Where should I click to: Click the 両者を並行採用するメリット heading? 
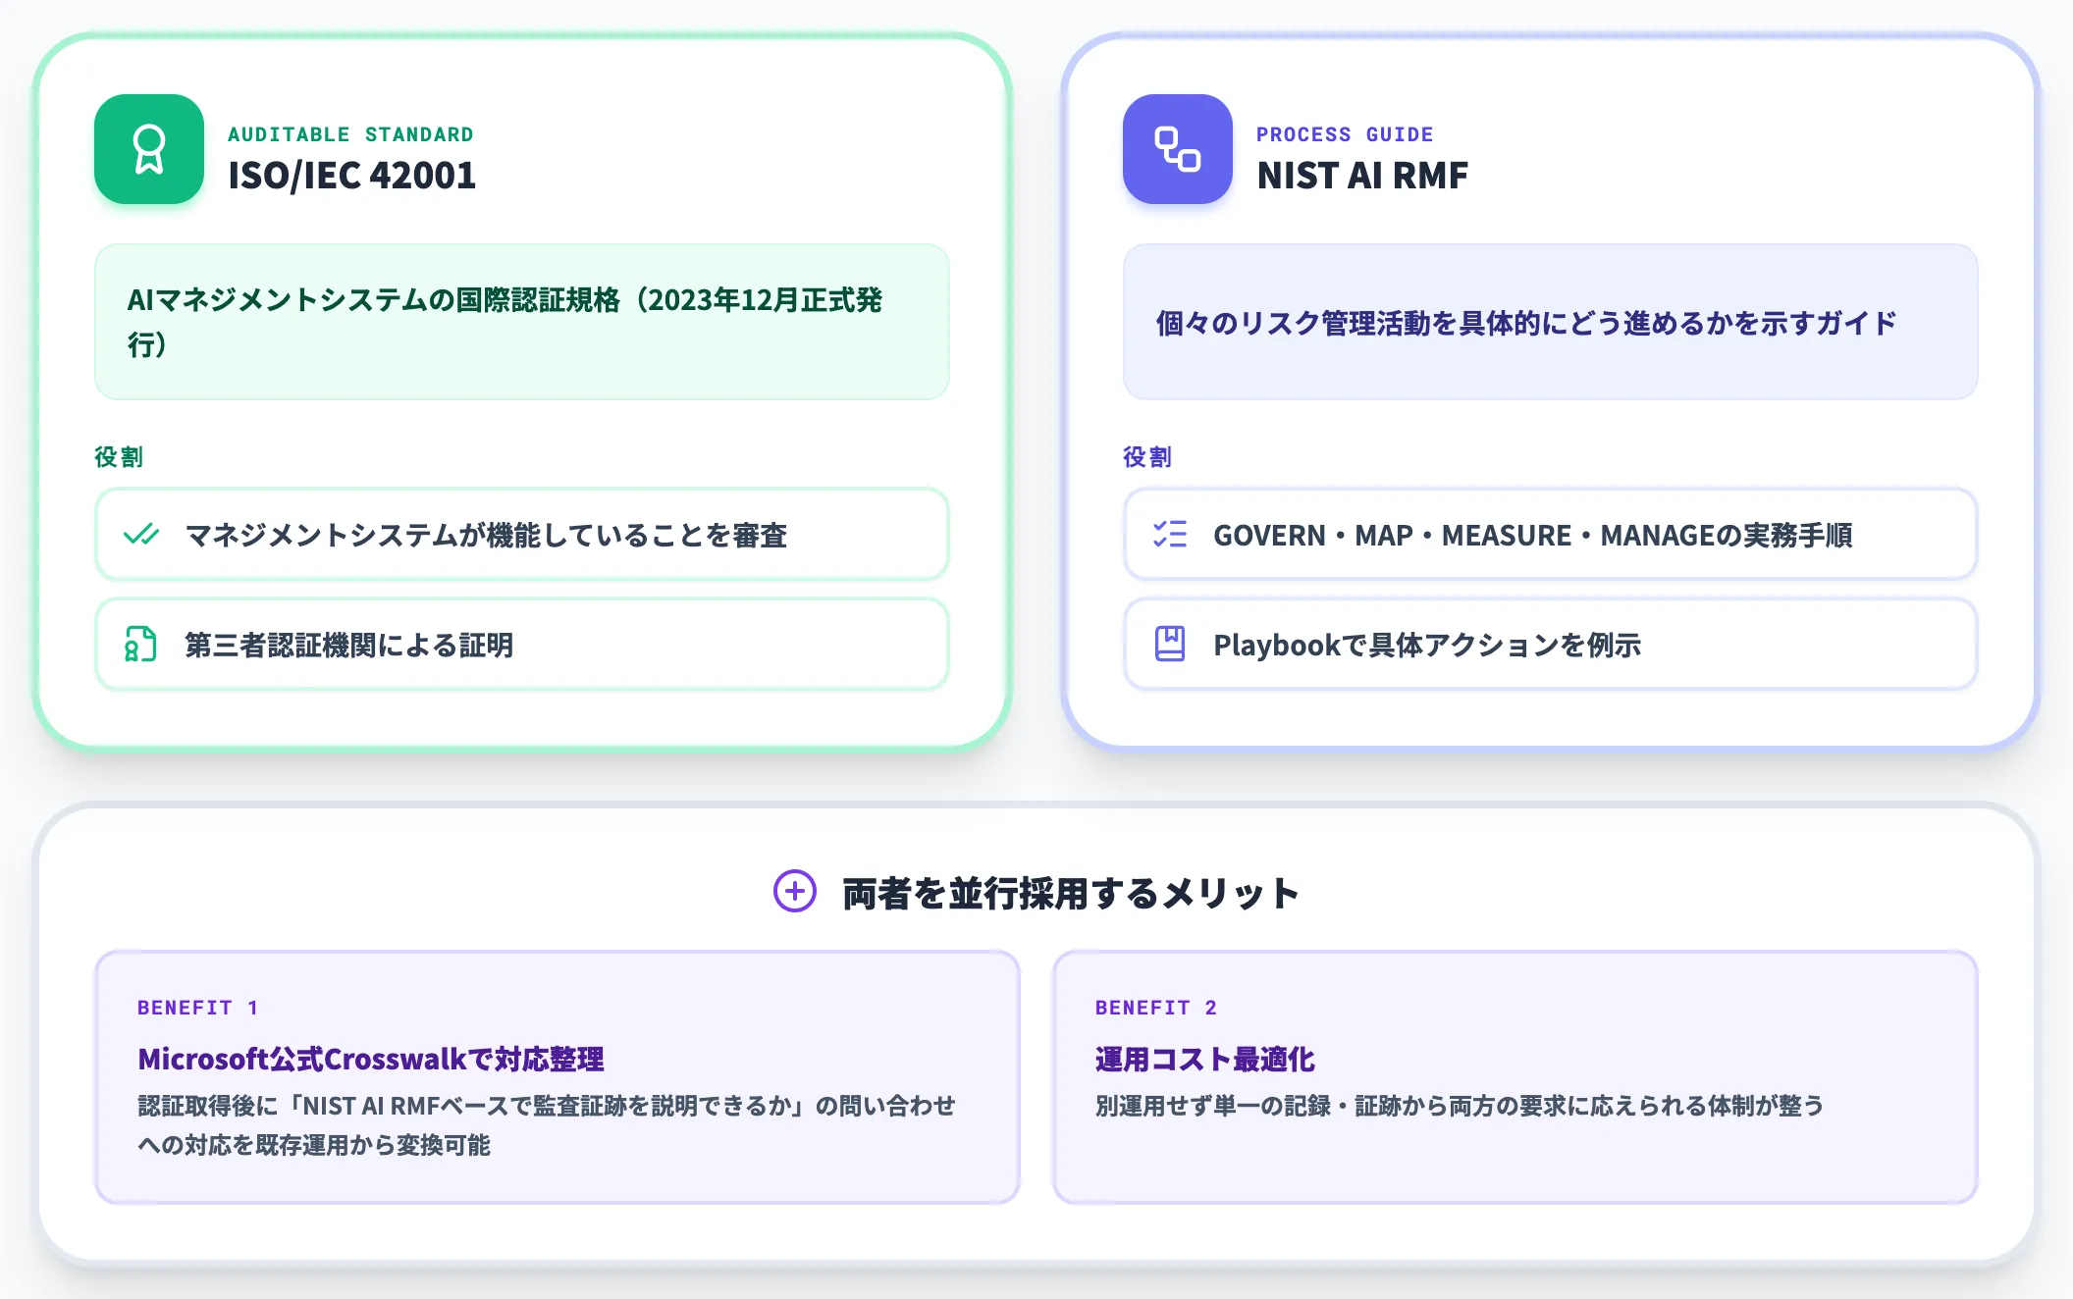(x=1071, y=893)
